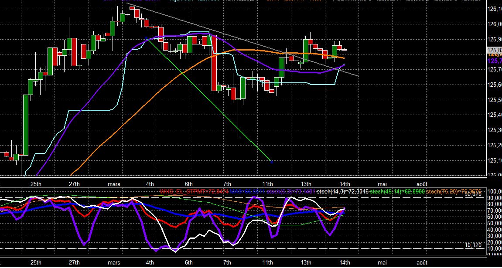Select the blue endpoint at the green trendline's lower end
The image size is (502, 268).
pos(271,162)
